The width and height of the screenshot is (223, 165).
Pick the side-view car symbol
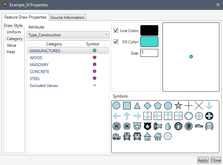coord(199,126)
